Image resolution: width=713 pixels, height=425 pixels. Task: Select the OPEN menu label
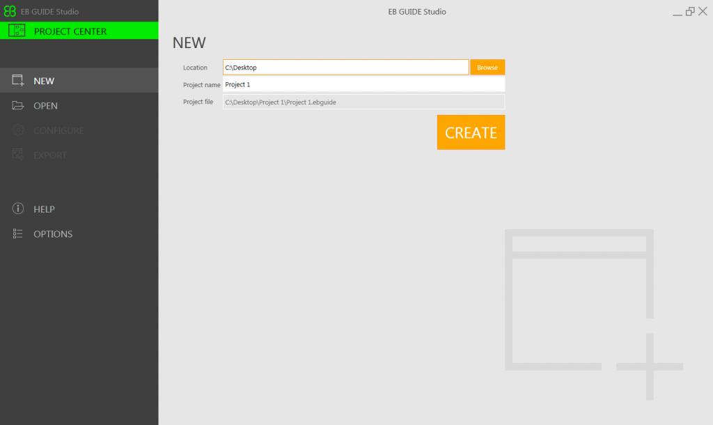click(45, 106)
